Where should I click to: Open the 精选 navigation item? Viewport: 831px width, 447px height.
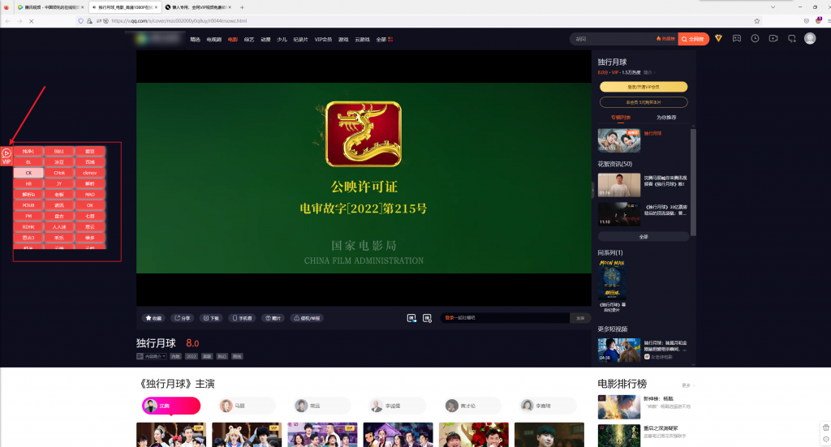tap(195, 39)
